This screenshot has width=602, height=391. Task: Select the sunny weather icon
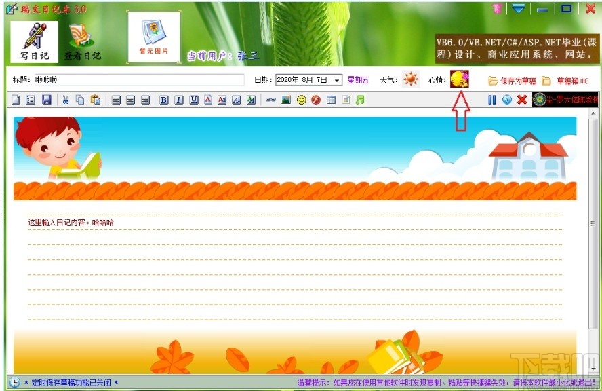411,79
